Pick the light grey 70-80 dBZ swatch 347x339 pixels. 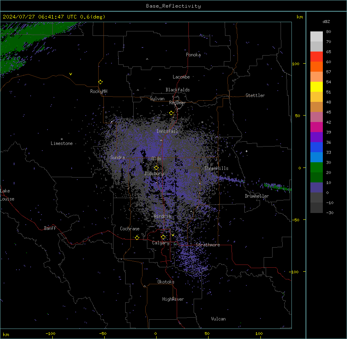click(x=316, y=37)
